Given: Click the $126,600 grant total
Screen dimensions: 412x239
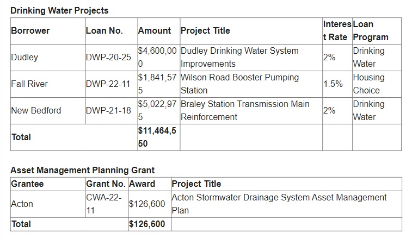Looking at the screenshot, I should (147, 224).
